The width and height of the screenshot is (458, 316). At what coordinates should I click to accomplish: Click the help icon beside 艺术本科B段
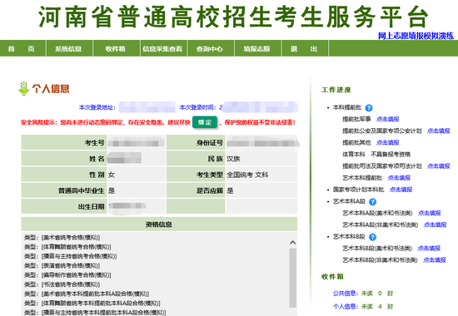pos(372,237)
